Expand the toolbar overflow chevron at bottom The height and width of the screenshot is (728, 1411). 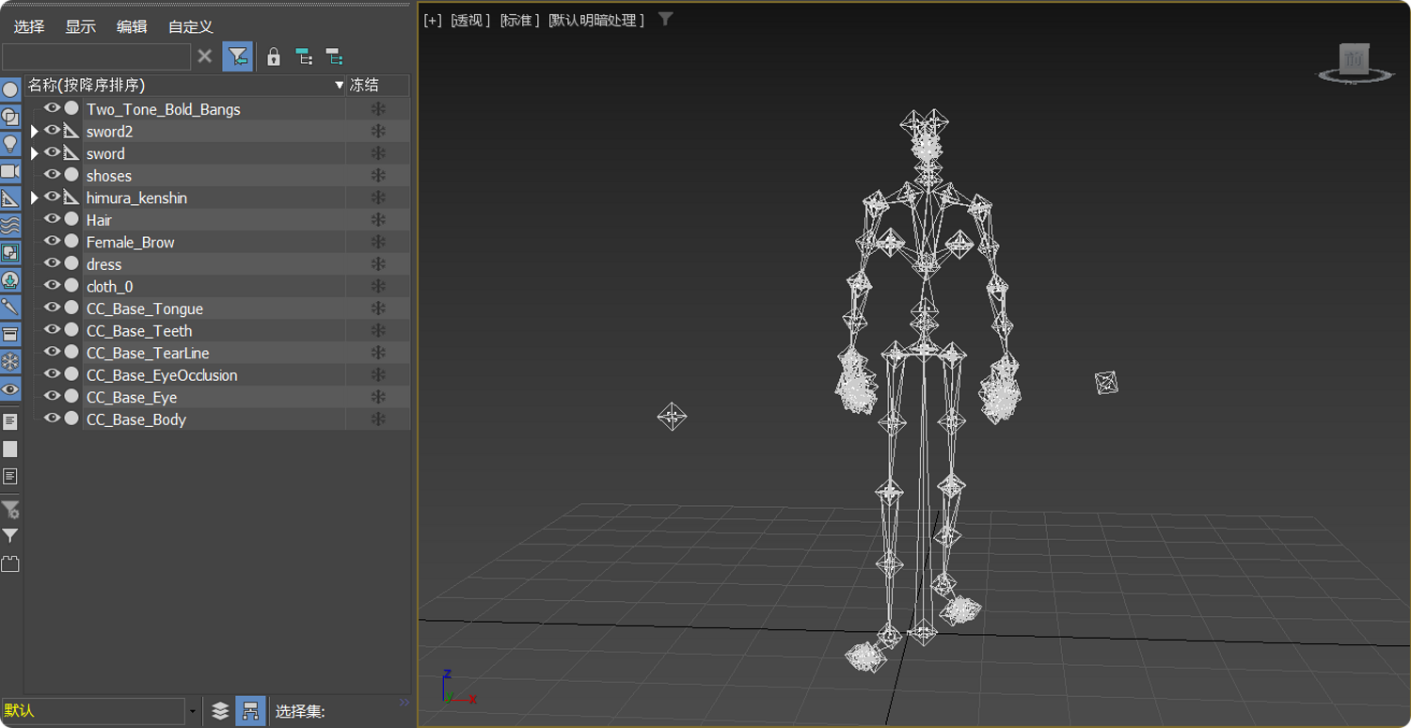[404, 703]
